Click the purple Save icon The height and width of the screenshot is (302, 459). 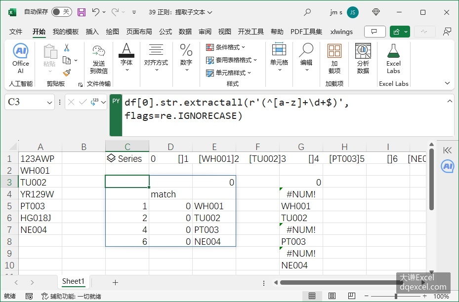[82, 12]
